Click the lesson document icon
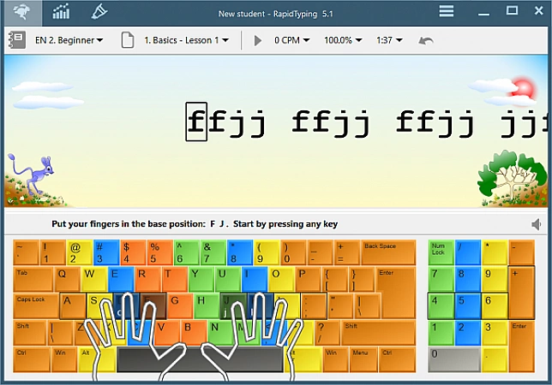 coord(128,40)
